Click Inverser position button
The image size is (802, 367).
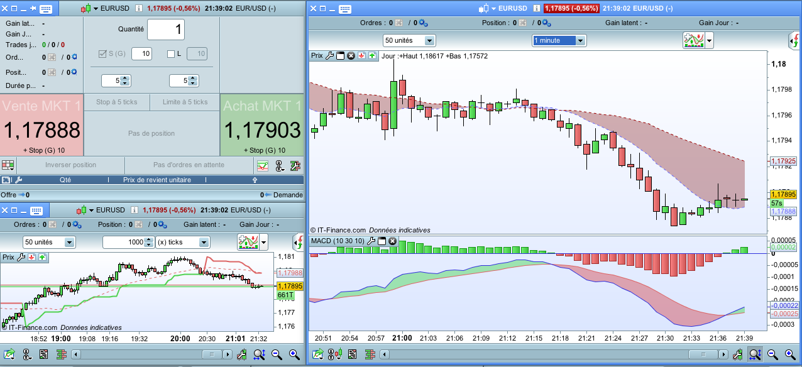(x=70, y=165)
